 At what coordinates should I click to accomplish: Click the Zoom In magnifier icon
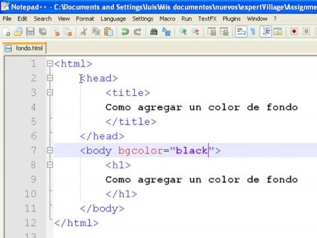tap(183, 32)
